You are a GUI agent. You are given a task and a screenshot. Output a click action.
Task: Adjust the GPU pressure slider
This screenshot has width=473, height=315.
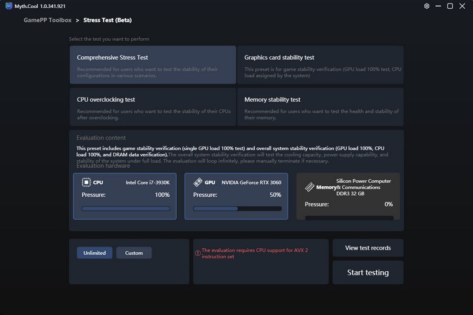point(238,209)
